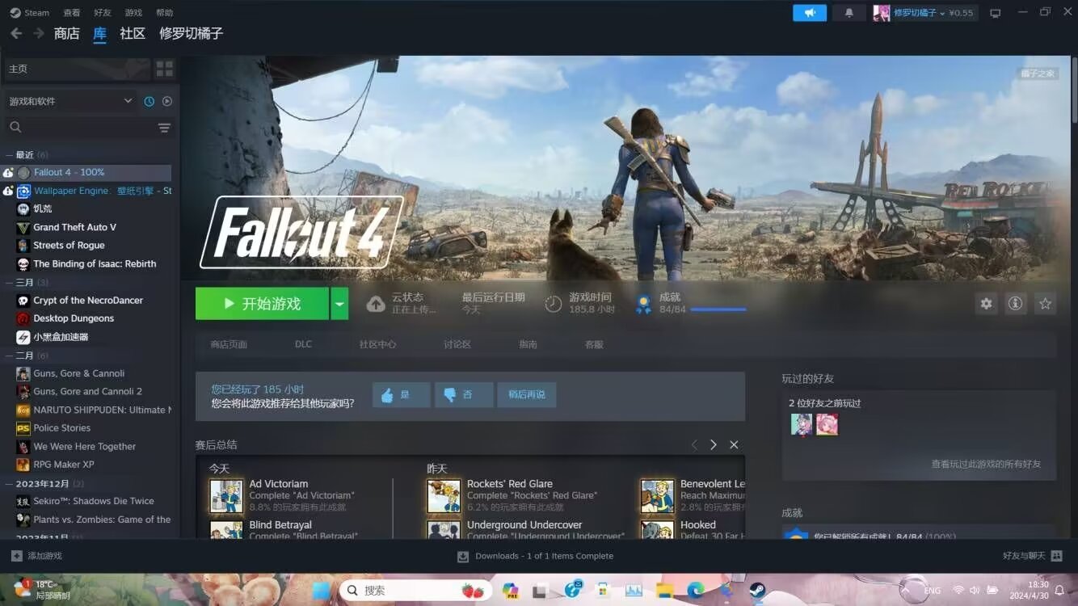
Task: Click the second friend avatar with pink hair
Action: tap(827, 424)
